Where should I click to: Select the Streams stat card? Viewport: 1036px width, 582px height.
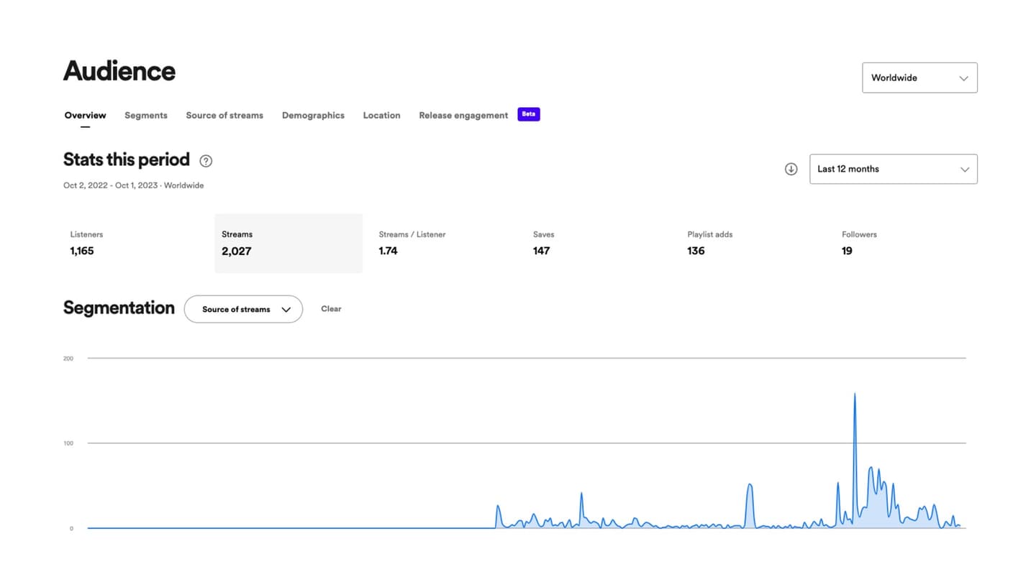[x=288, y=243]
